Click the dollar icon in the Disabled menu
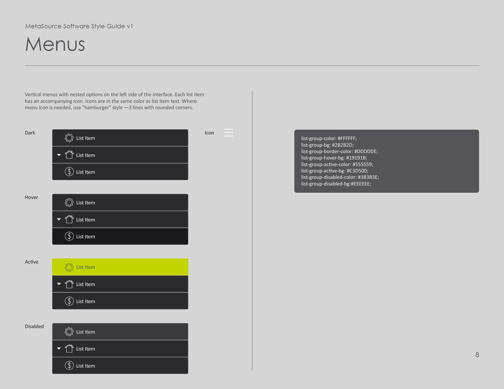The width and height of the screenshot is (504, 389). [69, 365]
